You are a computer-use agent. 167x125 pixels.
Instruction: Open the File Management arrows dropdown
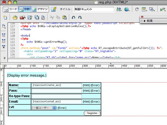(x=119, y=9)
